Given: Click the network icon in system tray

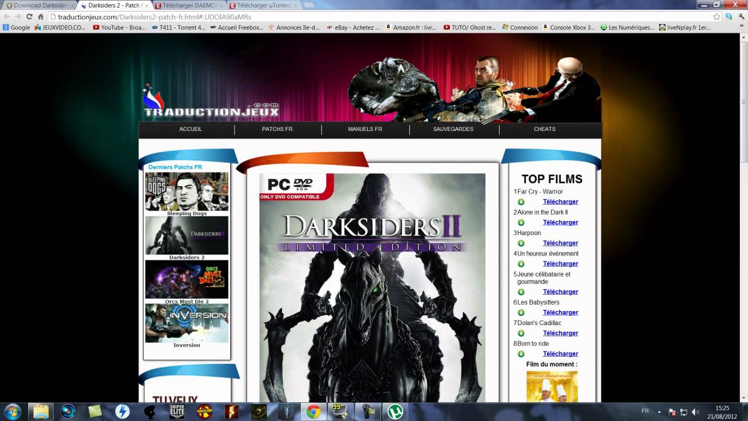Looking at the screenshot, I should (x=684, y=412).
